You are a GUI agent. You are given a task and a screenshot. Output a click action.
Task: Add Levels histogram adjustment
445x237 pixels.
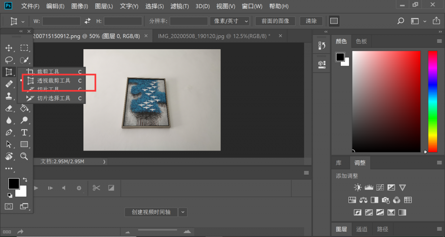[x=369, y=187]
